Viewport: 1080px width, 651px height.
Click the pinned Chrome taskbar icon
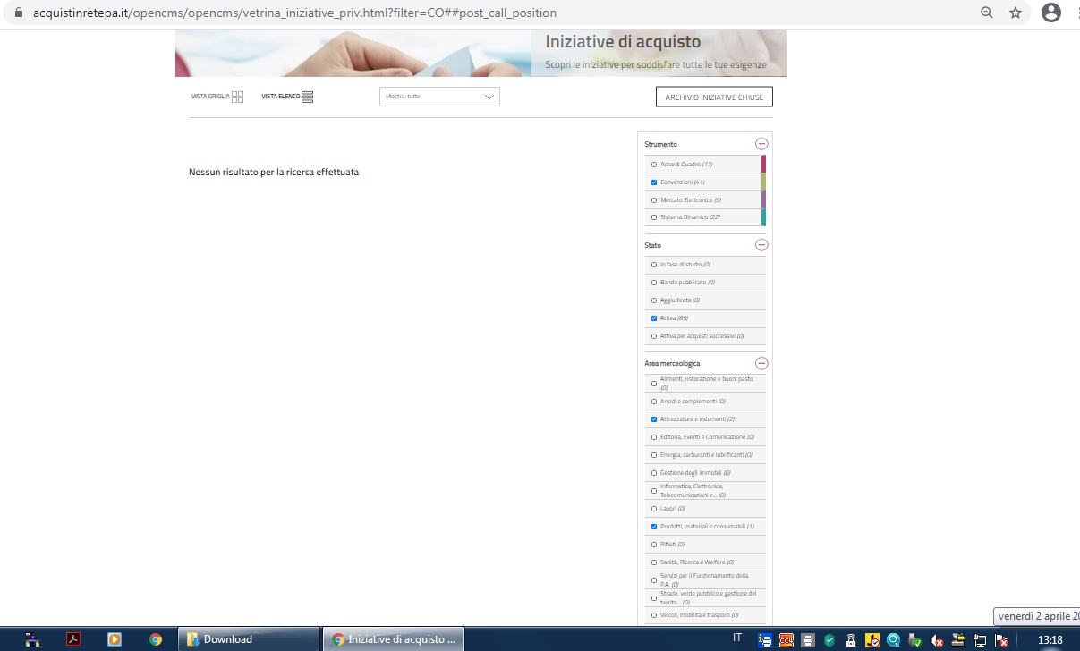click(x=156, y=639)
